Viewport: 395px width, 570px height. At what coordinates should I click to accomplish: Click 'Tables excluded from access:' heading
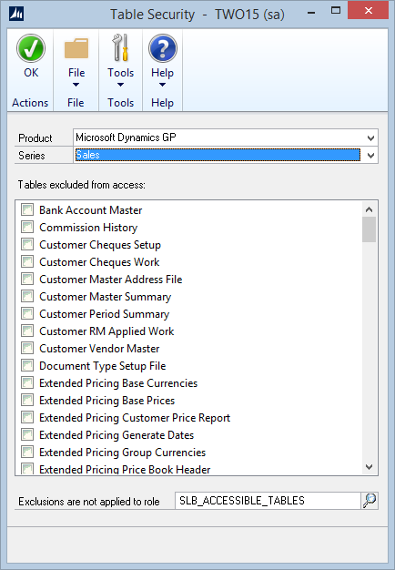82,185
